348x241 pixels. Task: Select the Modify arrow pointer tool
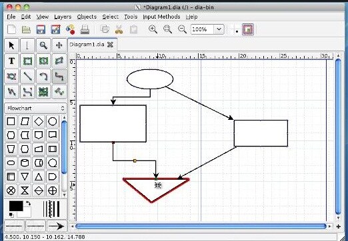pos(11,45)
